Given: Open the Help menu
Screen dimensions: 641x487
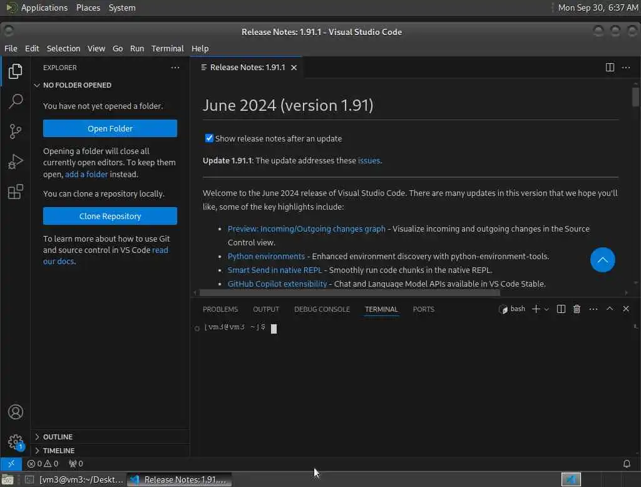Looking at the screenshot, I should coord(200,48).
